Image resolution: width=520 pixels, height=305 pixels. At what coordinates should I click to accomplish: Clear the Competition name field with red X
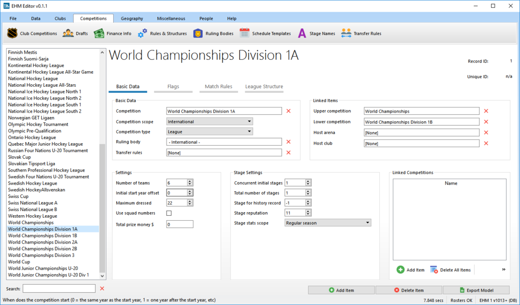point(288,111)
